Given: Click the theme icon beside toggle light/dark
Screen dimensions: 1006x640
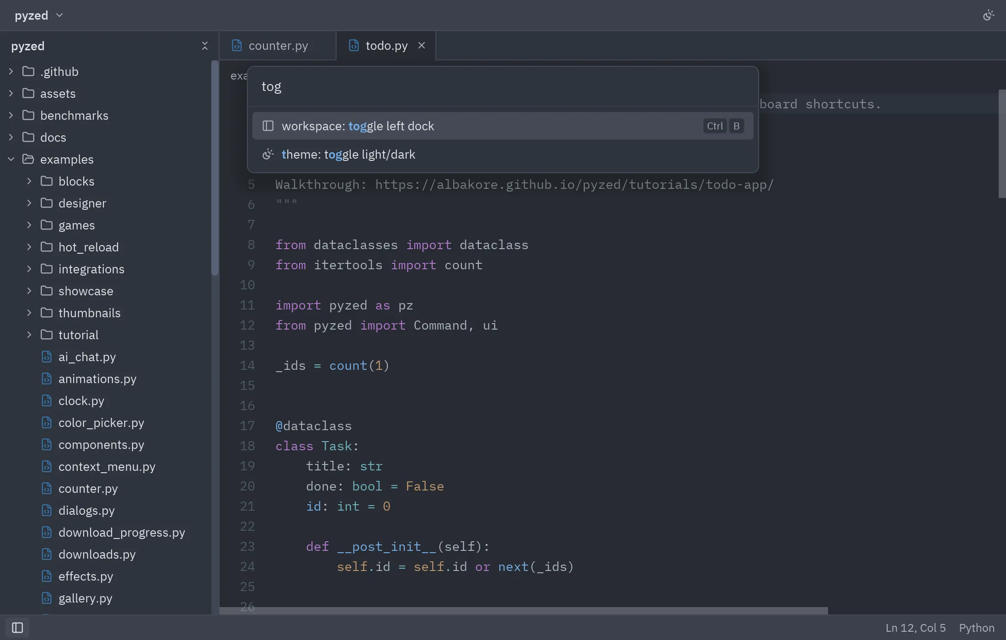Looking at the screenshot, I should (268, 154).
